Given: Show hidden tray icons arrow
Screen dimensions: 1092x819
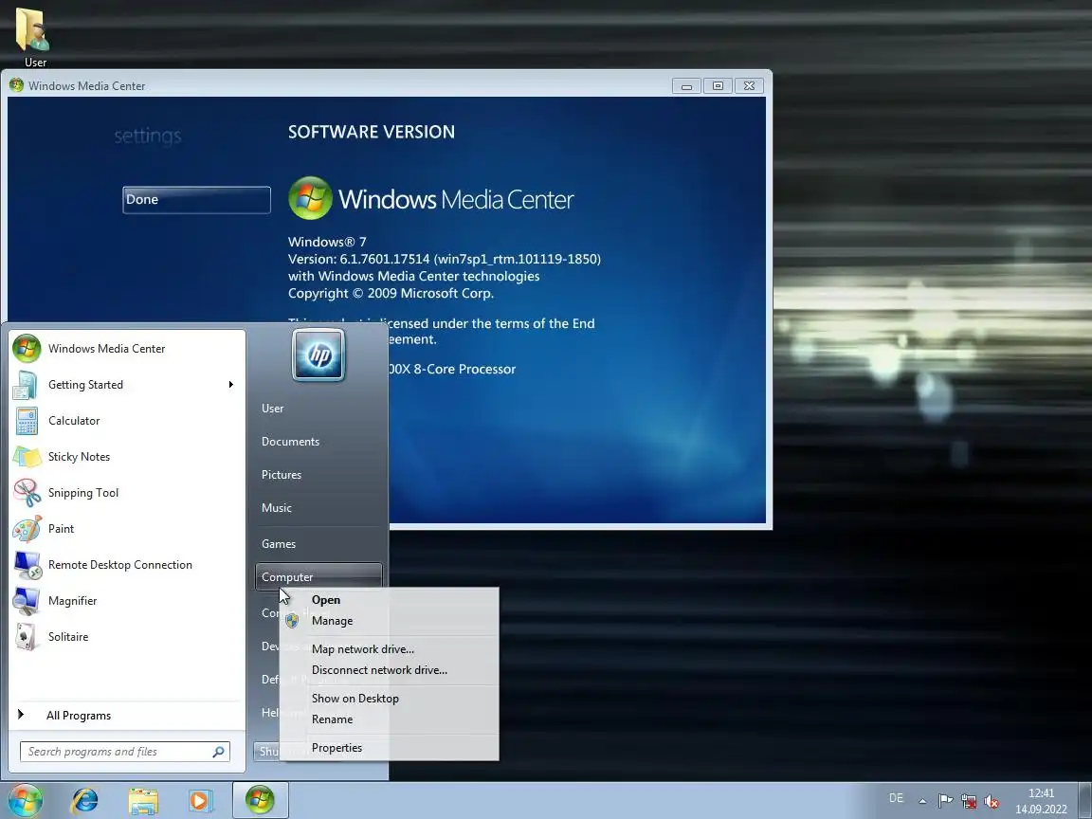Looking at the screenshot, I should (922, 801).
